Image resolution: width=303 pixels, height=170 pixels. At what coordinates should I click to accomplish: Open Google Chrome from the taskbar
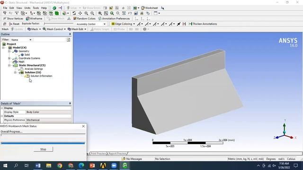60,166
